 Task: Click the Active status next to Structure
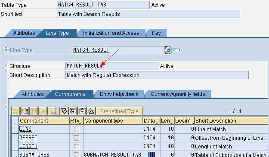click(x=167, y=66)
